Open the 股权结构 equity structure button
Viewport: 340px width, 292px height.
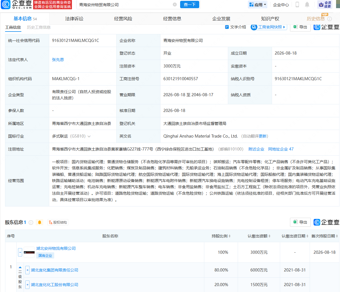[58, 222]
